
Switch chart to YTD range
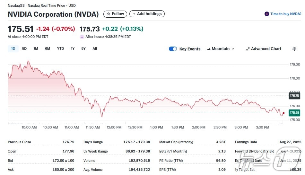click(x=60, y=48)
